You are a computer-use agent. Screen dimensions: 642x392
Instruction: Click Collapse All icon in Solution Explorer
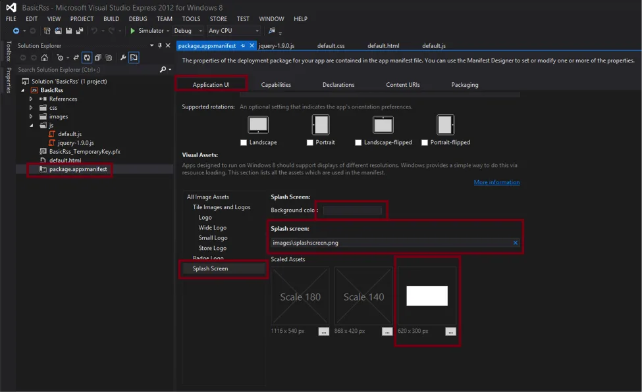(97, 58)
